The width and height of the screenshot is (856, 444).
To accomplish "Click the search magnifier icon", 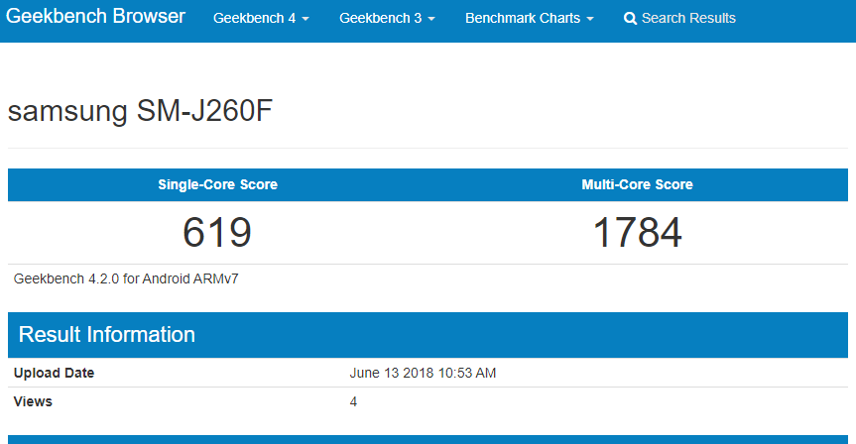I will (x=630, y=19).
